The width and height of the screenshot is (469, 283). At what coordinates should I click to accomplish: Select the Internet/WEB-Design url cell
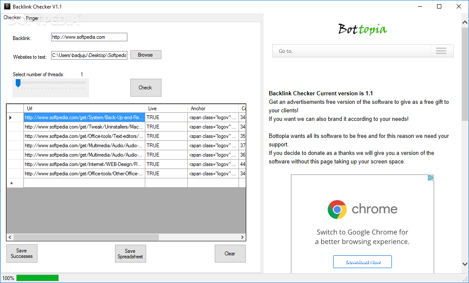pyautogui.click(x=84, y=164)
